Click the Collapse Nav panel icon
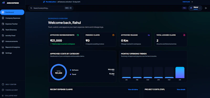The width and height of the screenshot is (210, 98). tap(3, 96)
